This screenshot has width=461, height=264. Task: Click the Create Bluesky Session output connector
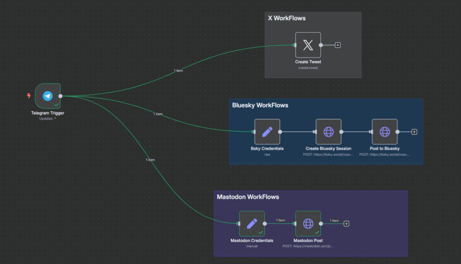[341, 132]
